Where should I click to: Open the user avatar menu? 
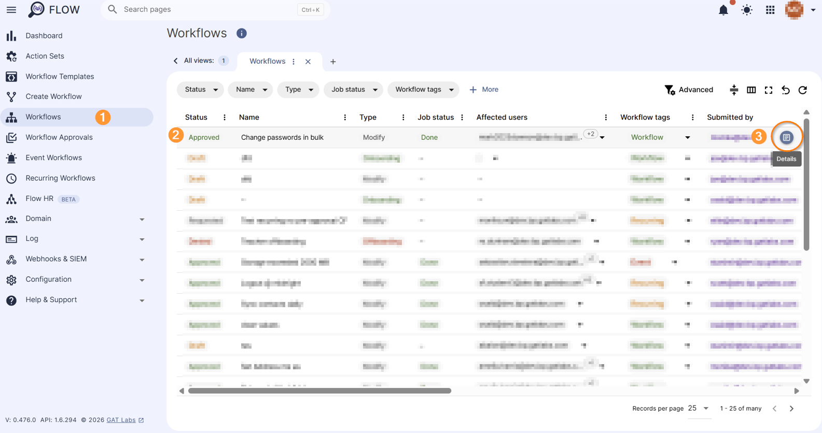click(x=794, y=10)
